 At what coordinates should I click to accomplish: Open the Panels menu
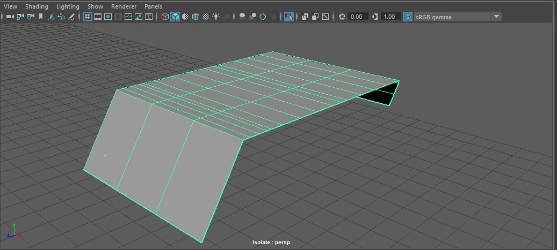(x=153, y=6)
